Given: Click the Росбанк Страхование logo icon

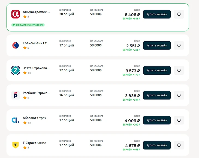Looking at the screenshot, I should coord(16,95).
